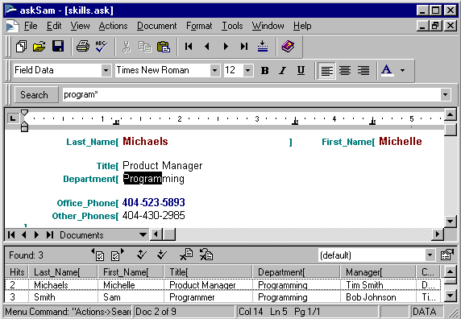Open the Tools menu
461x319 pixels.
(232, 26)
